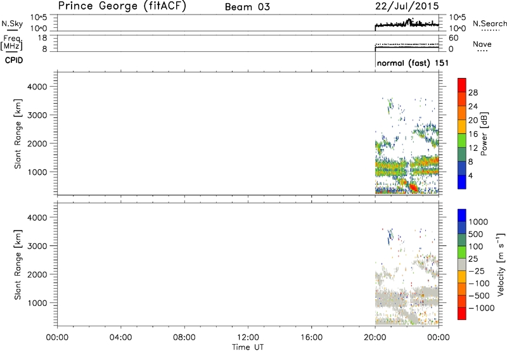Select the '04:00' time tick label

click(x=120, y=338)
